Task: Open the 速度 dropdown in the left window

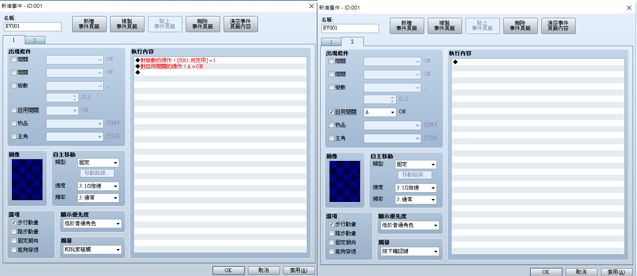Action: click(98, 186)
